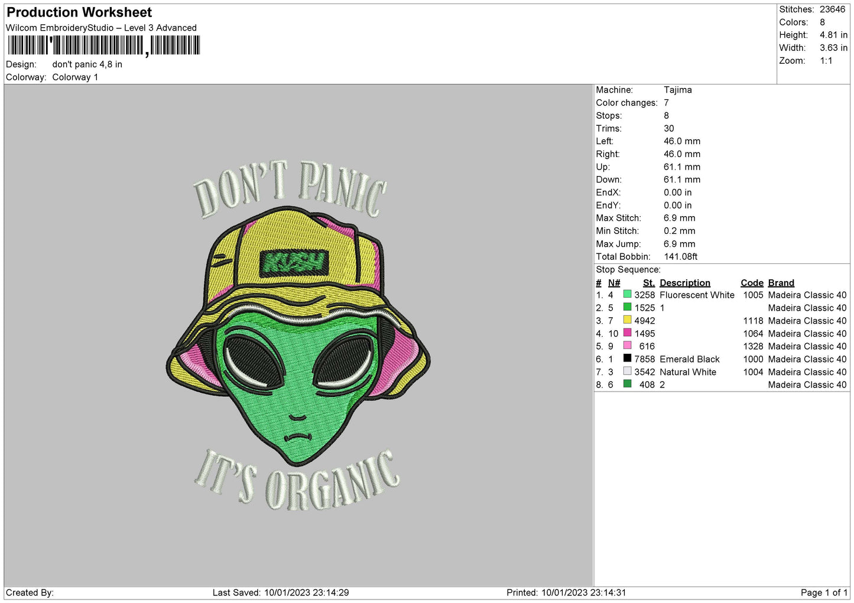The width and height of the screenshot is (854, 603).
Task: Click the Stitches value '23646'
Action: click(832, 9)
